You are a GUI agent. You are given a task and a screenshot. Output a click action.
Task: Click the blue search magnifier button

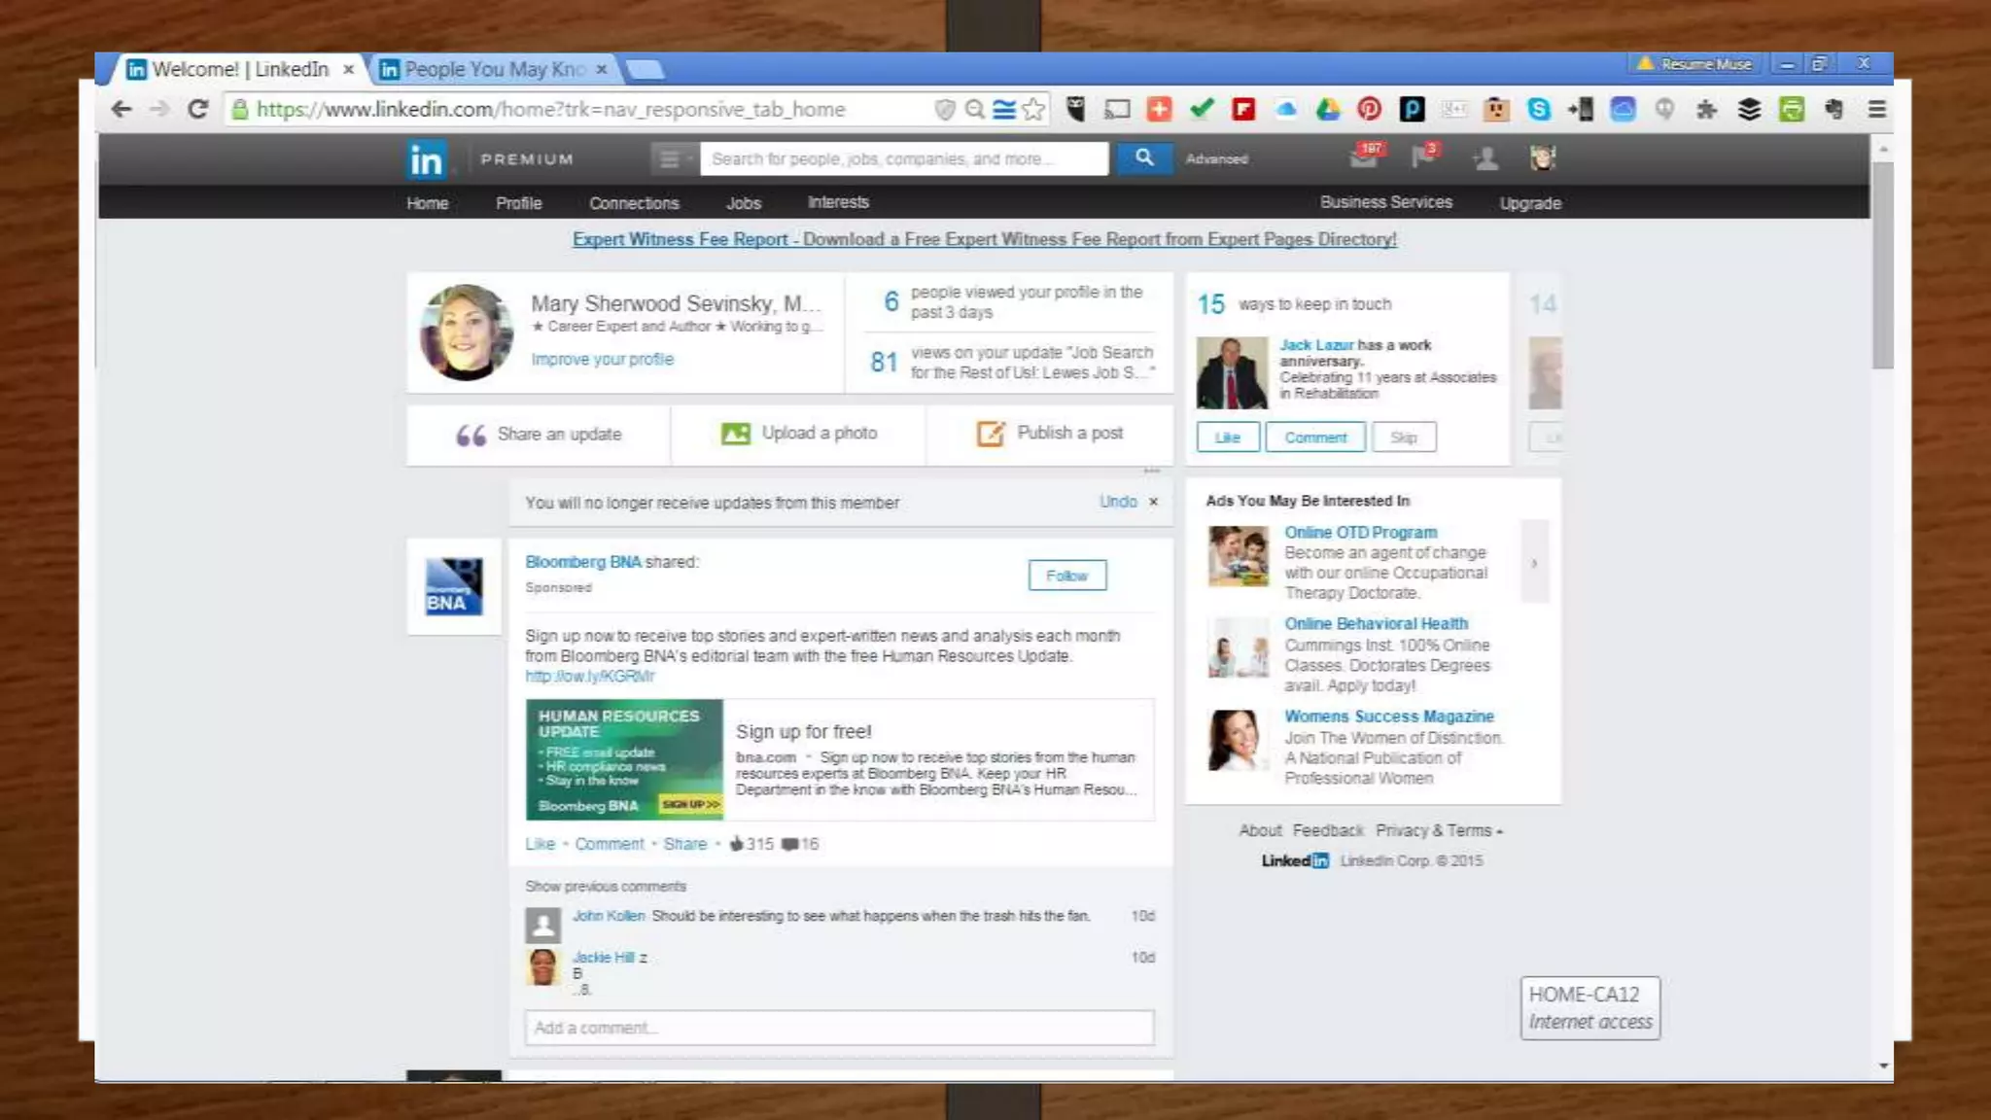pyautogui.click(x=1143, y=157)
